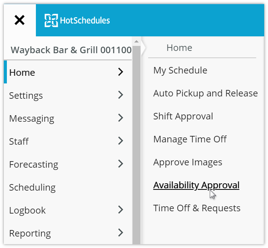Open Time Off & Requests
The image size is (268, 248).
tap(197, 208)
